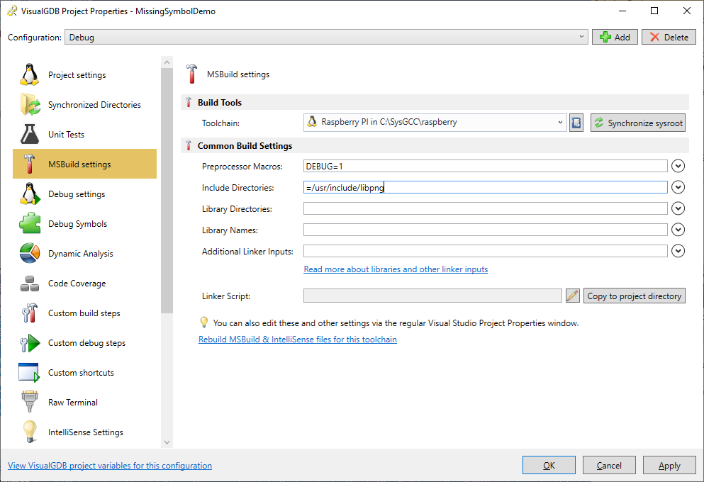Click Rebuild MSBuild & IntelliSense files link
Image resolution: width=704 pixels, height=482 pixels.
click(298, 340)
